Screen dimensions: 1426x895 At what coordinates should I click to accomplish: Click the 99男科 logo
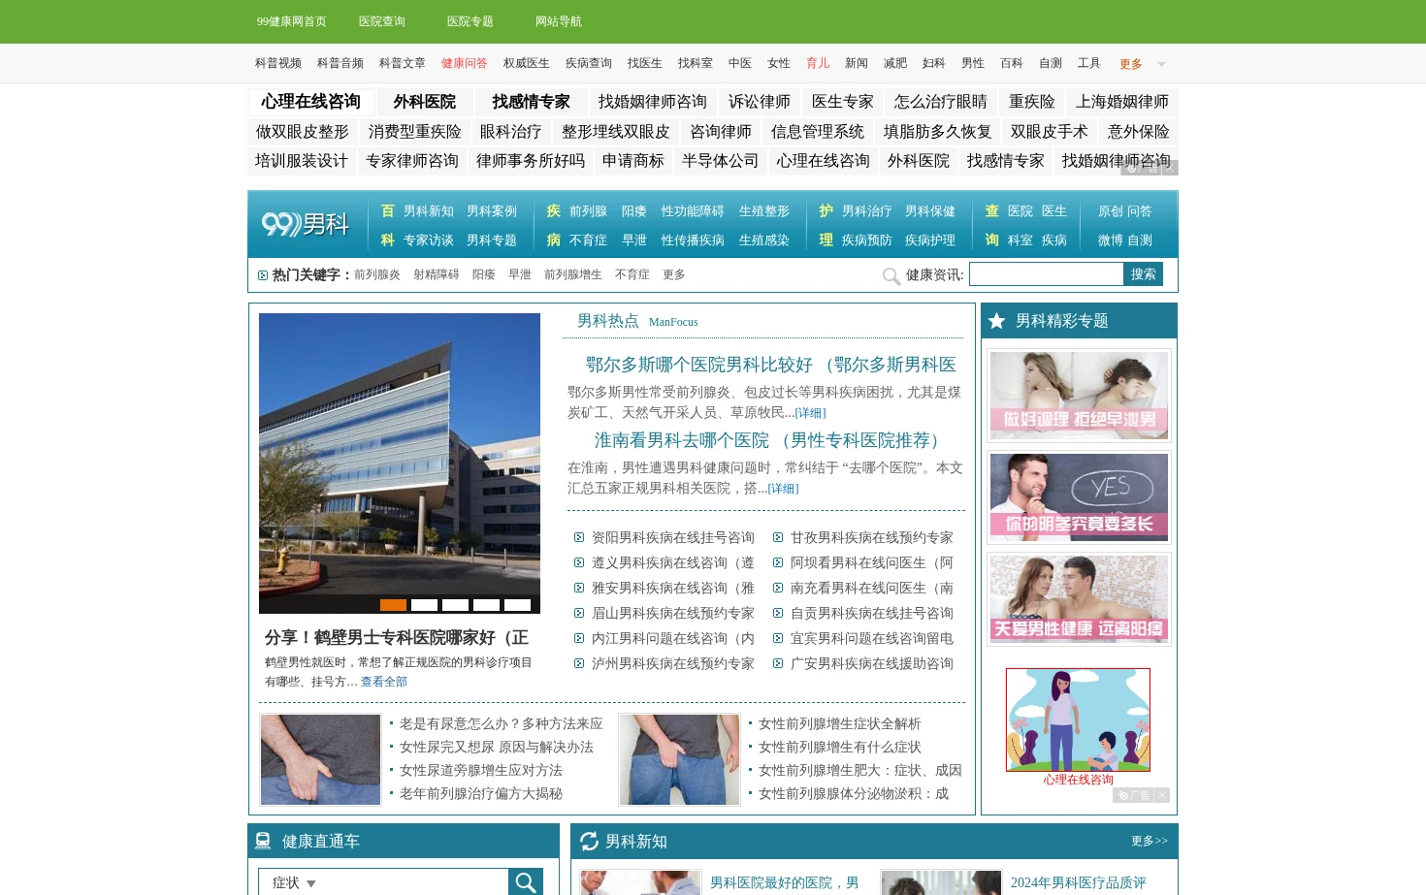(x=306, y=224)
